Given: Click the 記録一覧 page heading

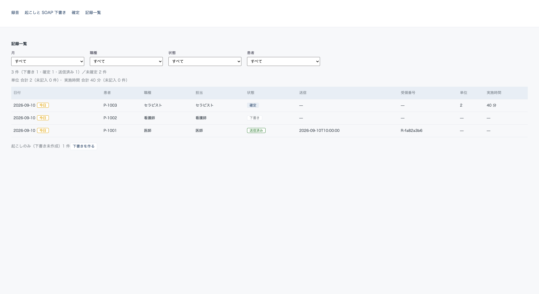Looking at the screenshot, I should [19, 44].
